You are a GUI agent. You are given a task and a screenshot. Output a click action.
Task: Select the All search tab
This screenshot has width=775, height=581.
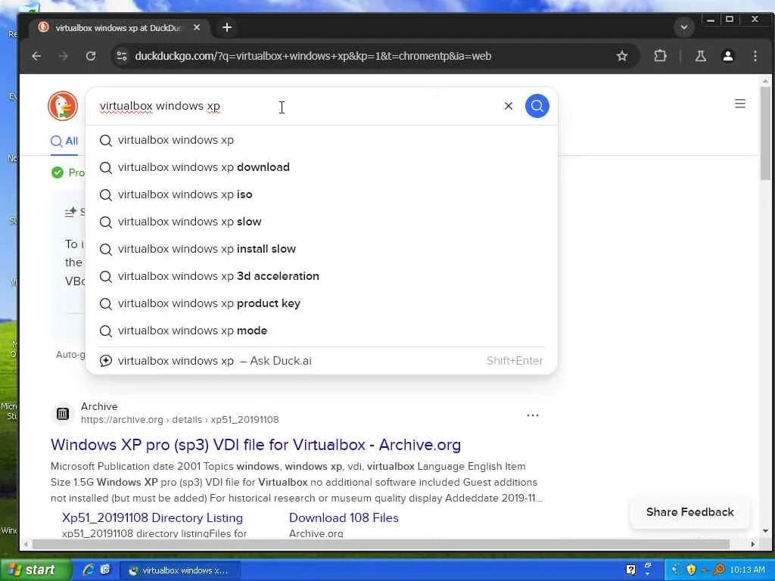[x=64, y=141]
